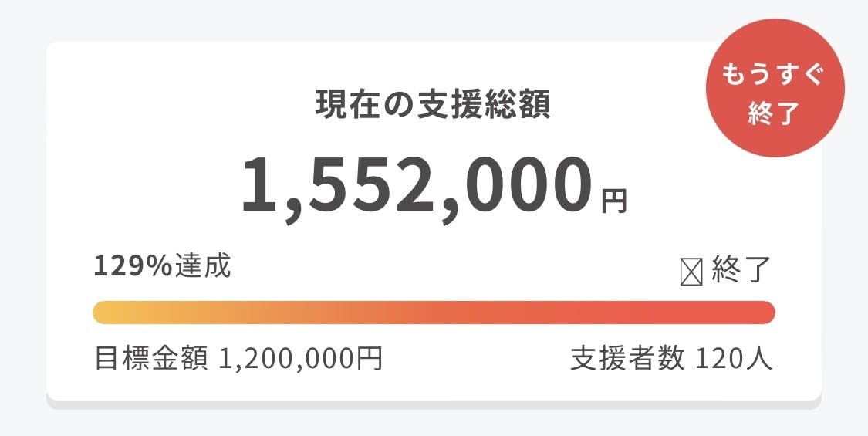Click the 目標金額 label
Viewport: 868px width, 436px height.
pos(150,359)
